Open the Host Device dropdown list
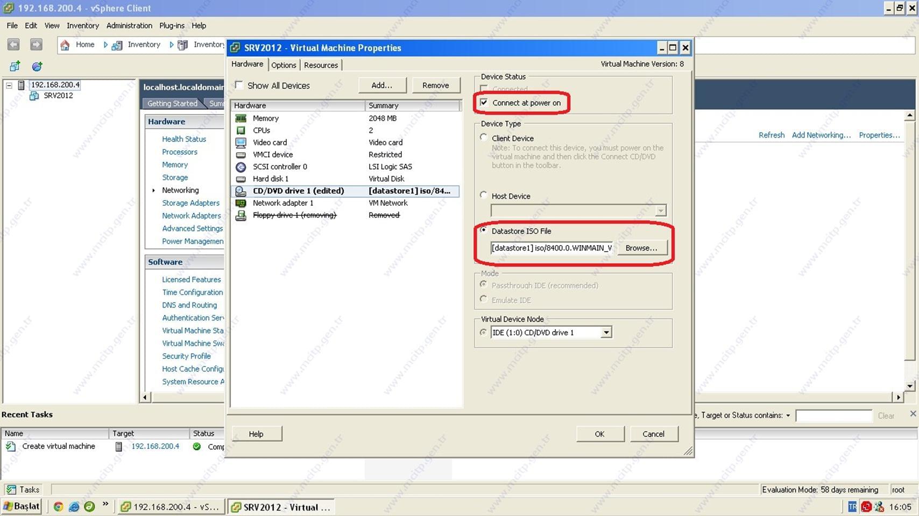Viewport: 919px width, 516px height. (x=661, y=211)
